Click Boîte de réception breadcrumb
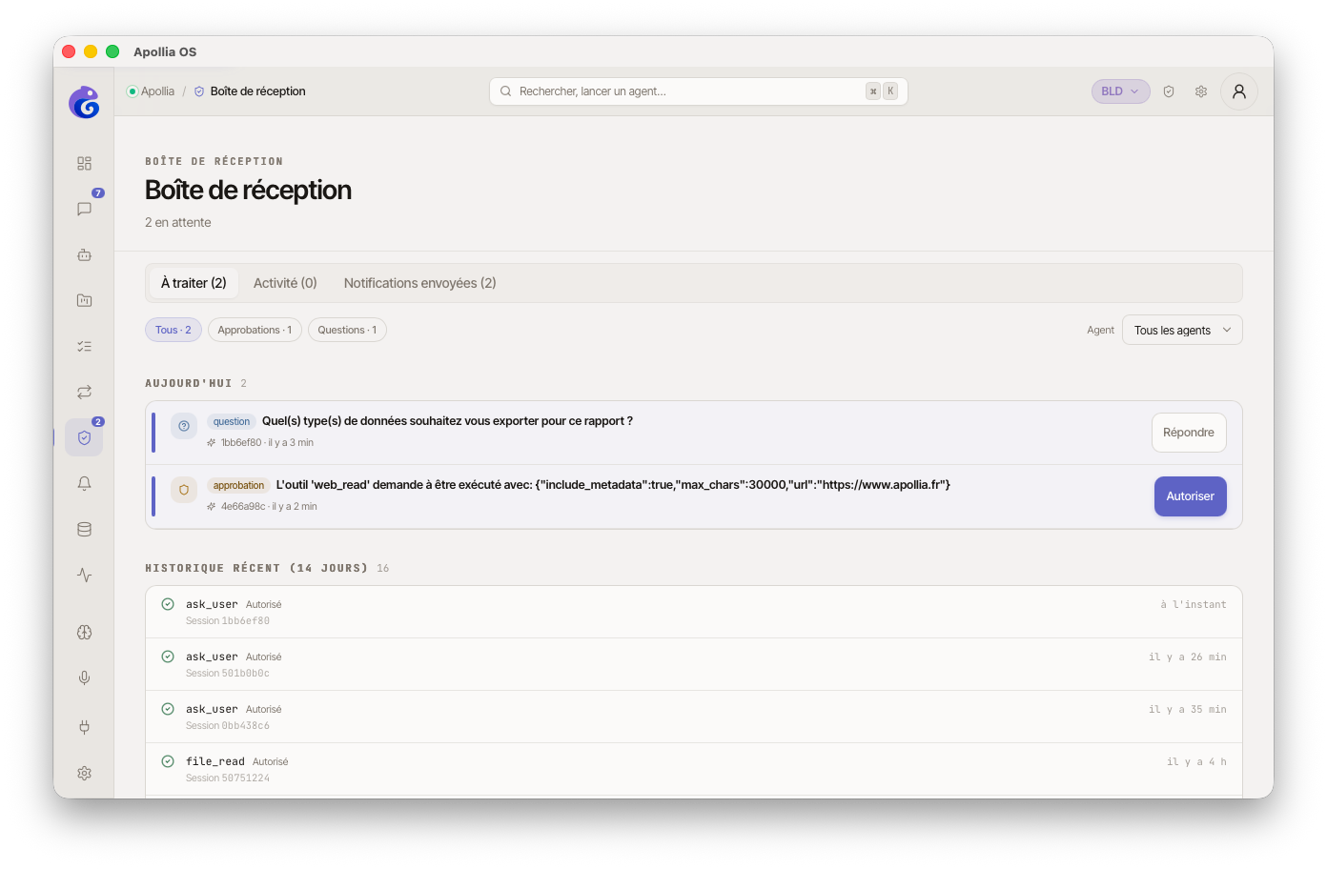 pos(258,91)
